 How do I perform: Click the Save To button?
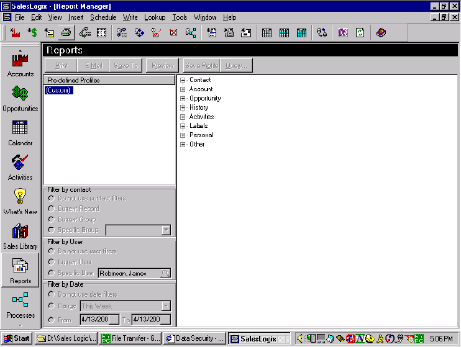126,66
